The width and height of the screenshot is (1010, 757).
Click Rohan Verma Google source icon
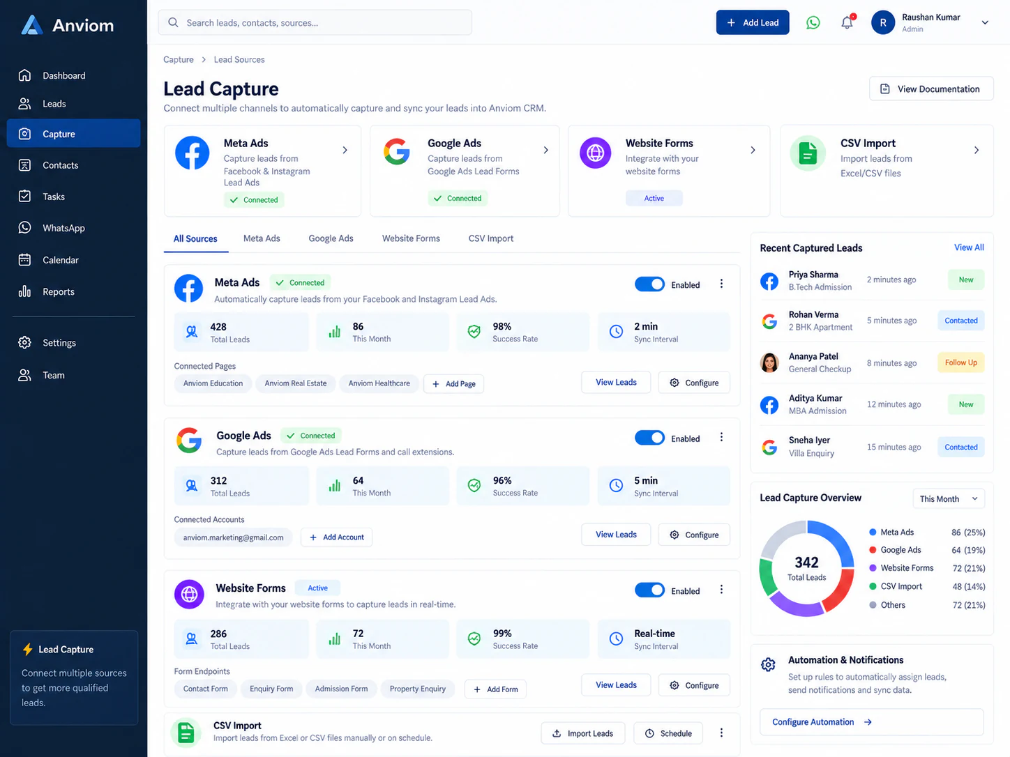click(769, 321)
